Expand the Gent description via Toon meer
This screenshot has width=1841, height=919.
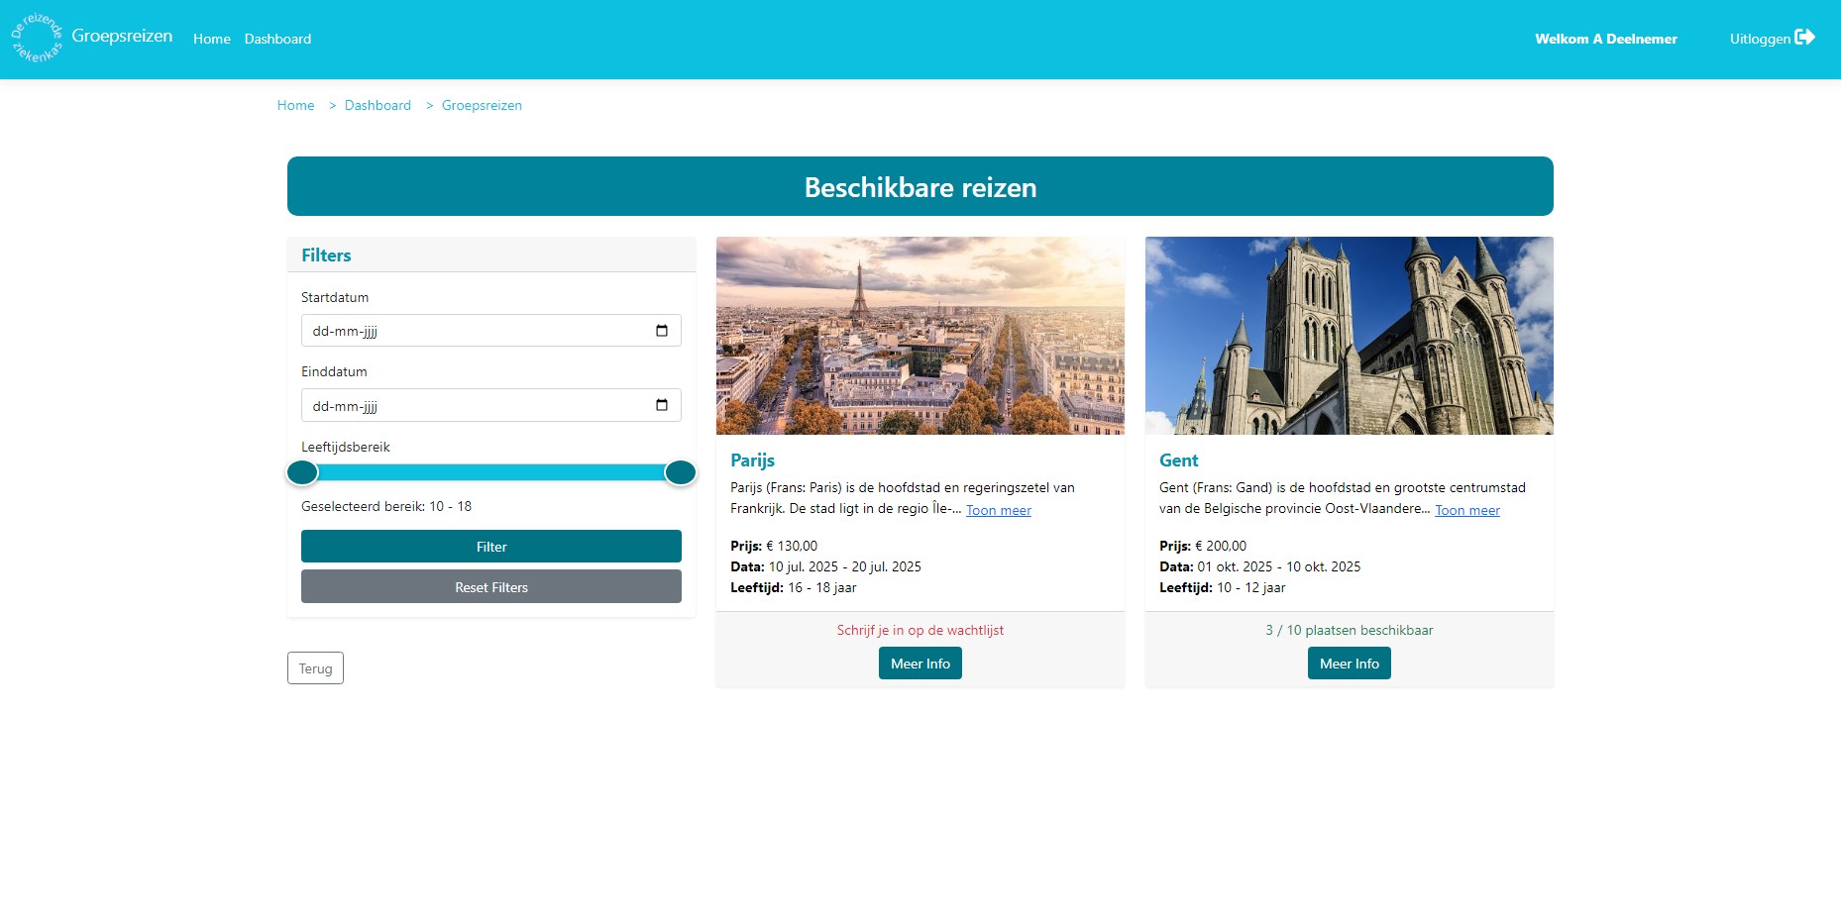[x=1467, y=510]
